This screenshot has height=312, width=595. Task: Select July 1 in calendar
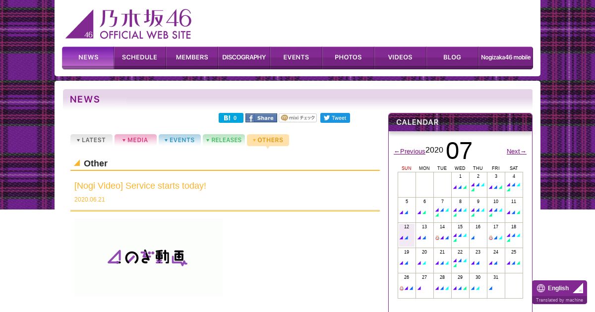460,185
